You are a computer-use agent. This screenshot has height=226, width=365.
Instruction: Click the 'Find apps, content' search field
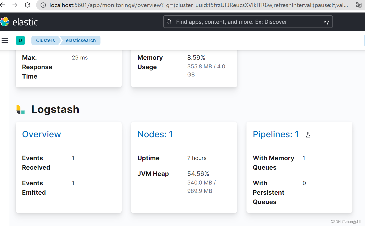pos(235,22)
